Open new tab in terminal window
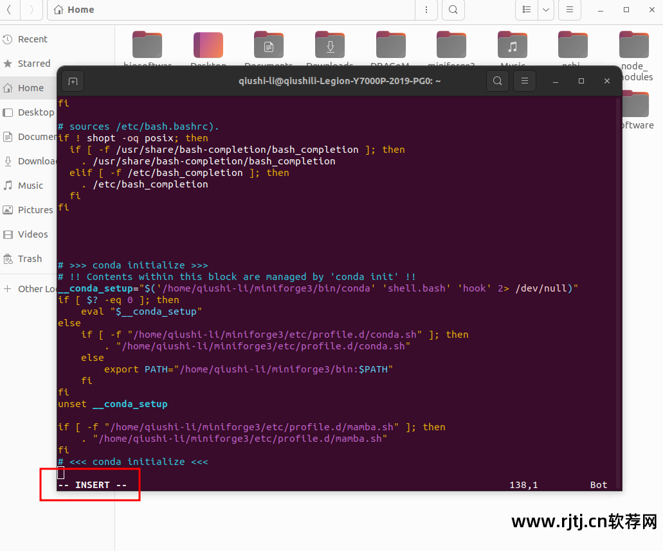663x551 pixels. click(73, 81)
